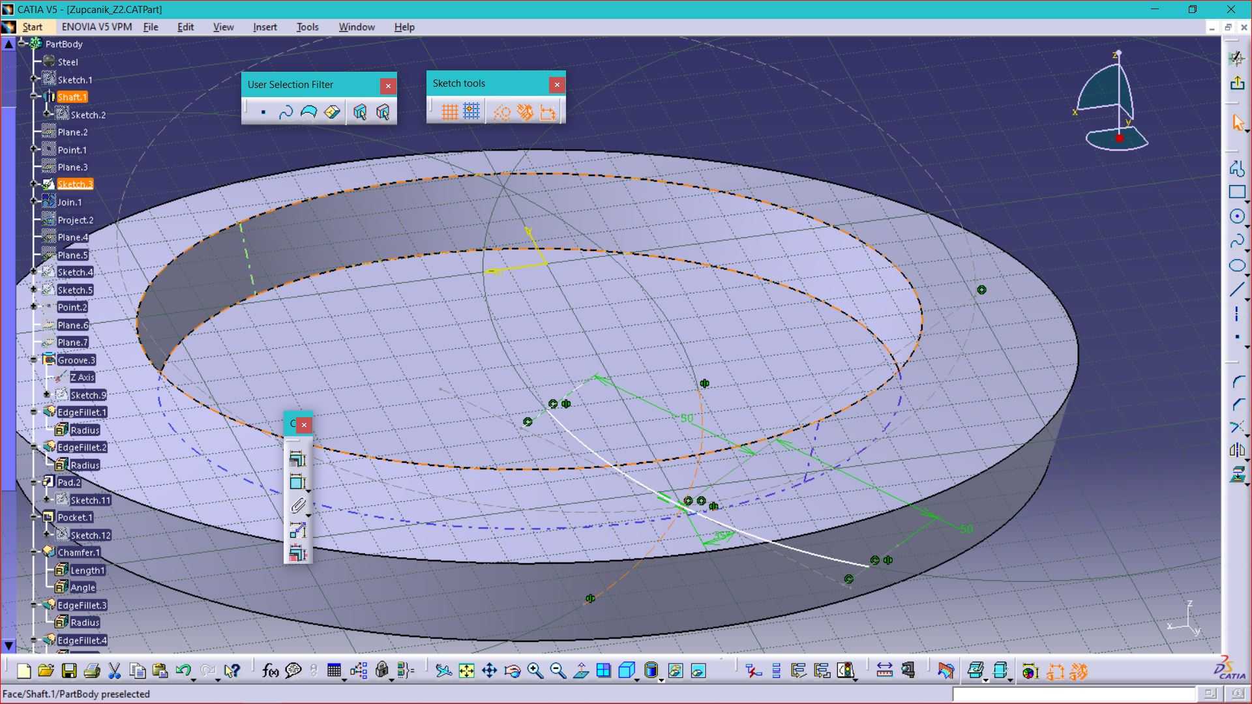Toggle Snap to Point in Sketch tools
The height and width of the screenshot is (704, 1252).
[x=471, y=112]
